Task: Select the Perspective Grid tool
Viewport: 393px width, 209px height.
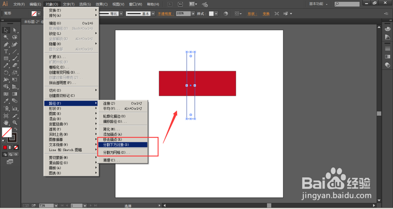Action: (15, 87)
